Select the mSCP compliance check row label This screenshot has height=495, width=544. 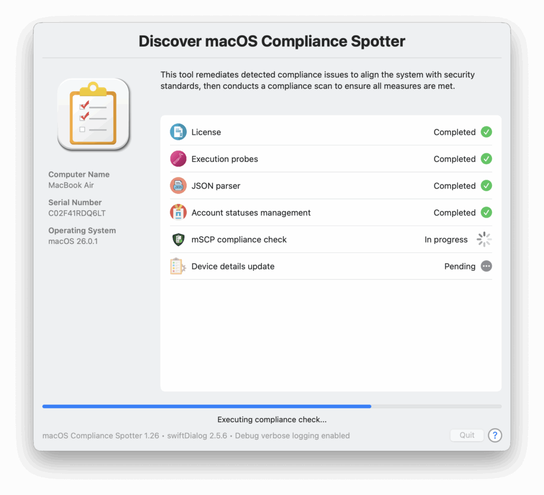239,240
